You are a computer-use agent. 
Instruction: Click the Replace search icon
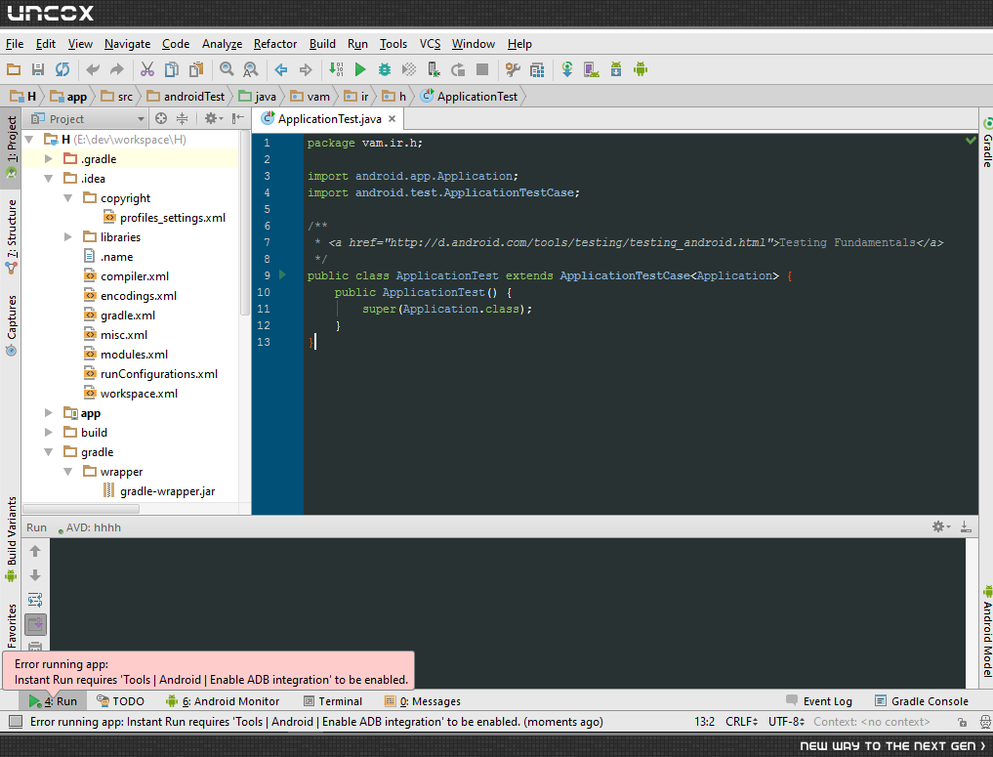pos(251,69)
